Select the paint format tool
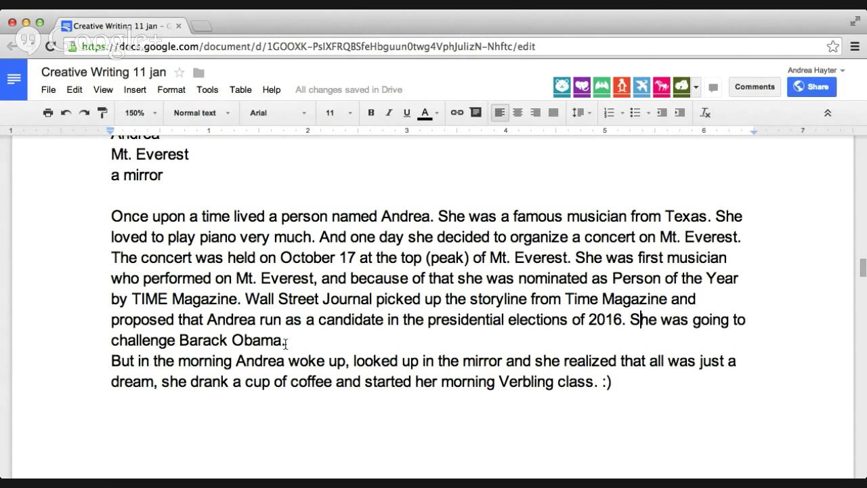This screenshot has width=867, height=488. [102, 113]
